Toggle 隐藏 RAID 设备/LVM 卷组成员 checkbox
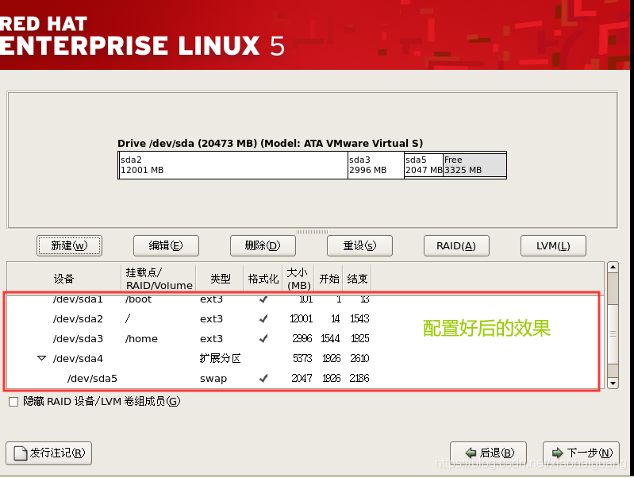The height and width of the screenshot is (478, 634). [x=13, y=402]
